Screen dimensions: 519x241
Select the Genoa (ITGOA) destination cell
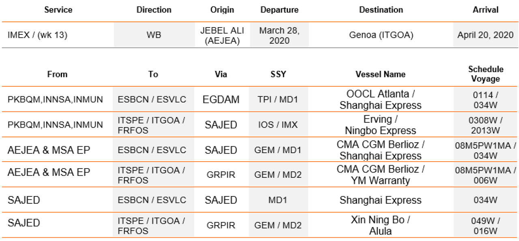pyautogui.click(x=381, y=35)
